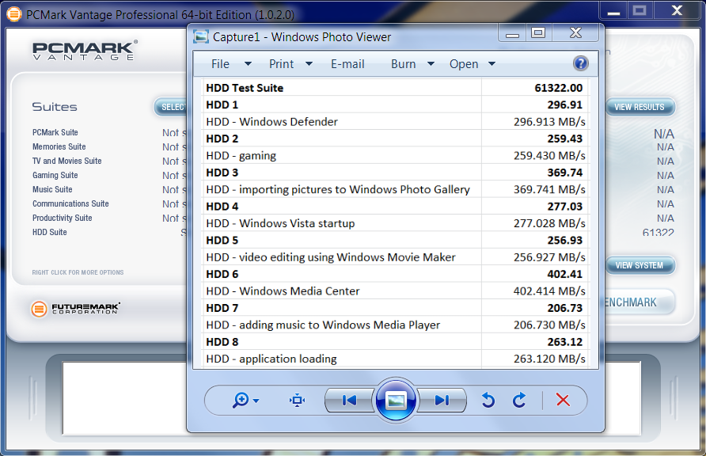Maximize the Windows Photo Viewer window
The height and width of the screenshot is (456, 706).
538,33
